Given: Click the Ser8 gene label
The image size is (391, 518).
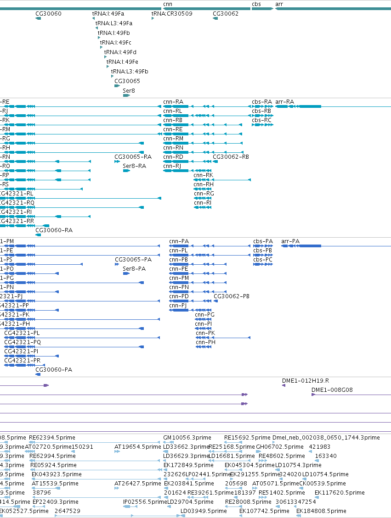Looking at the screenshot, I should pyautogui.click(x=129, y=90).
